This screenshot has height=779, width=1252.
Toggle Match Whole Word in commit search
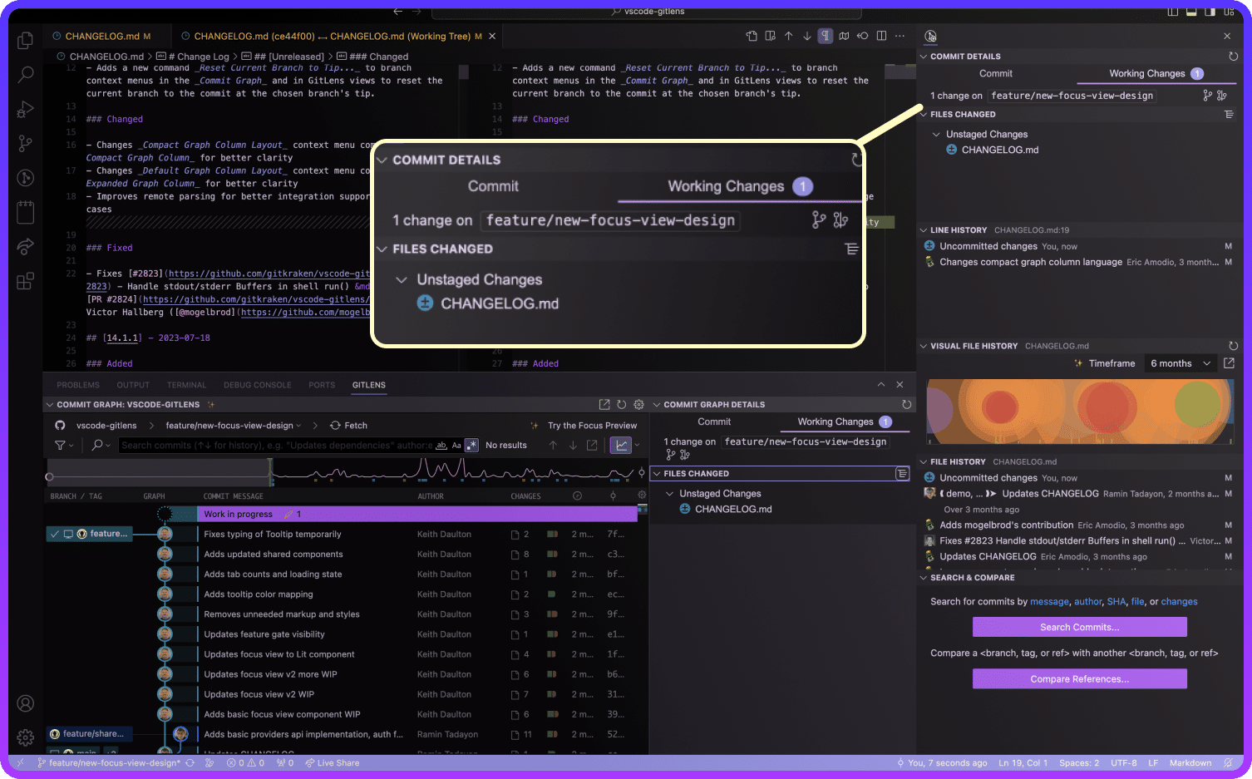point(441,445)
